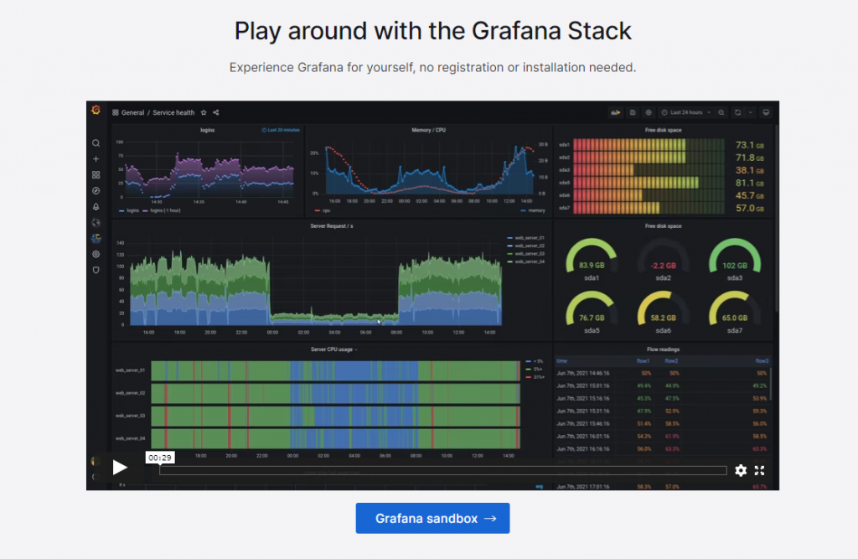
Task: Star the Service health dashboard
Action: [204, 112]
